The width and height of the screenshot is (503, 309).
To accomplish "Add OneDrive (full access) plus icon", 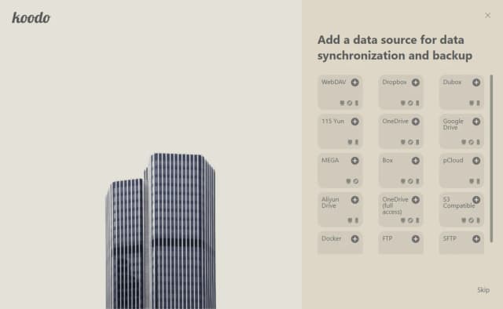I will tap(416, 200).
